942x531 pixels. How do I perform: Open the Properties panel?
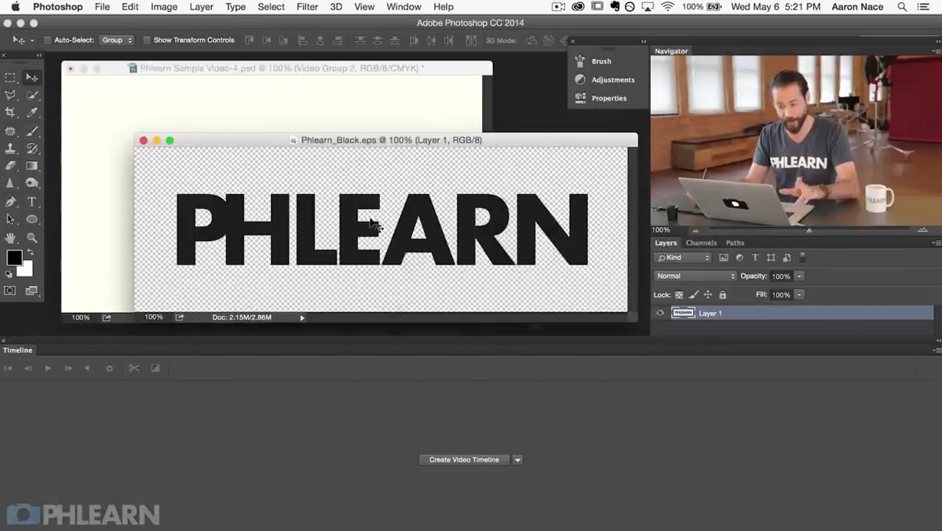click(x=609, y=98)
